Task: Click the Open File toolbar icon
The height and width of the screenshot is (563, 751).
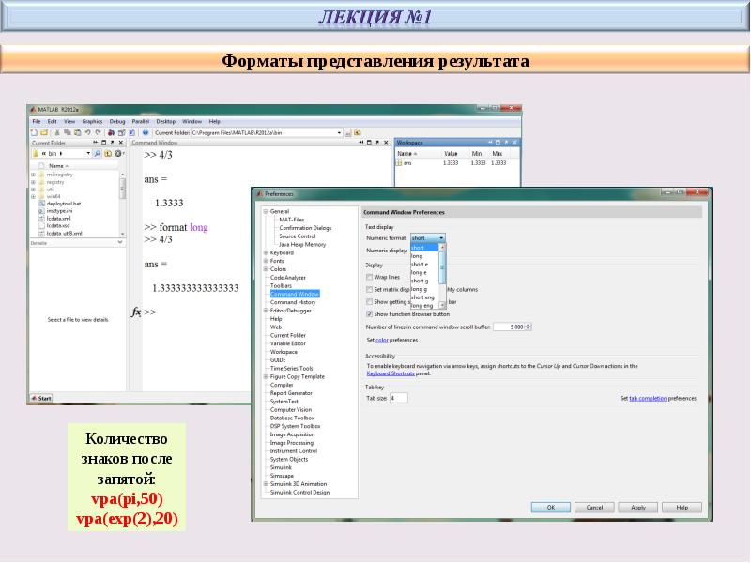Action: coord(41,133)
